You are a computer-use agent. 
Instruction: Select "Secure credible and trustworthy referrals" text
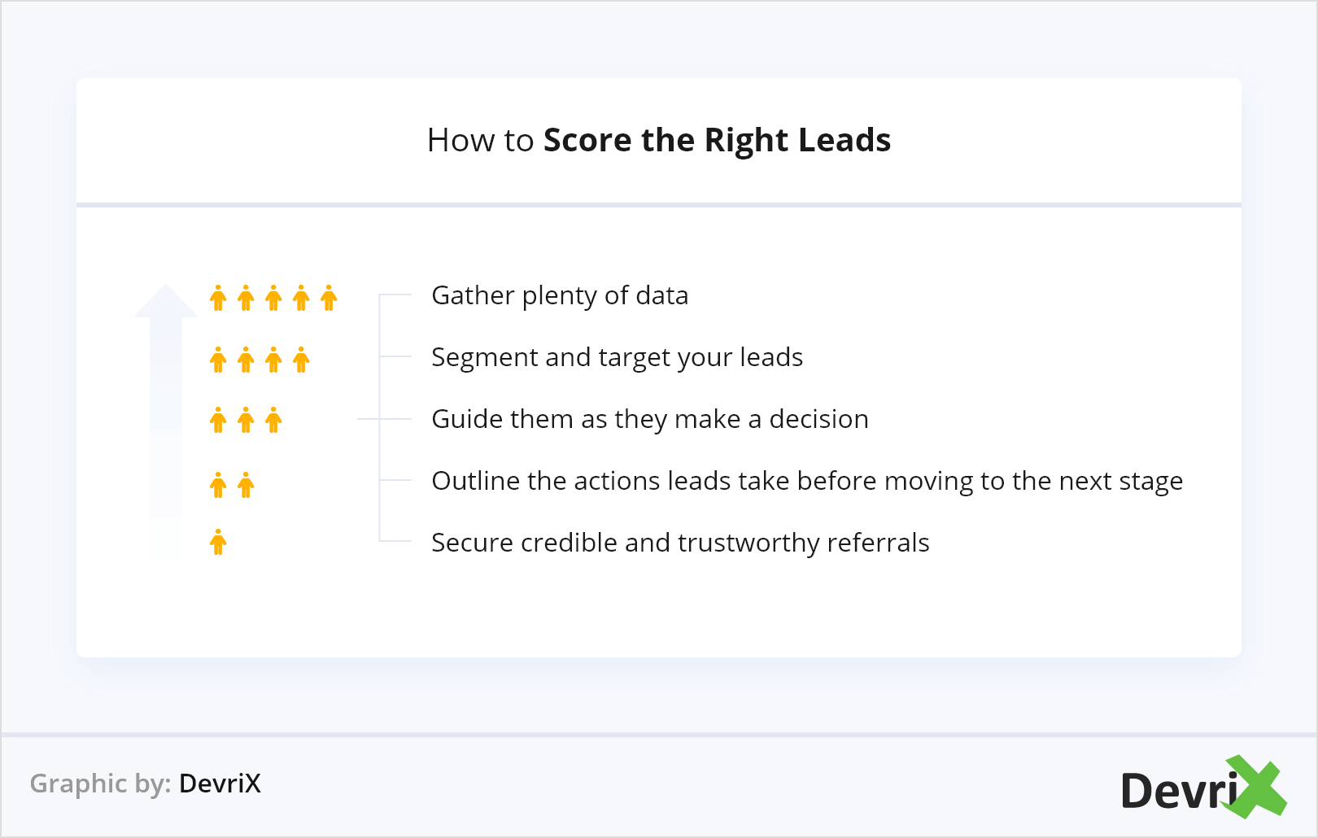point(680,543)
